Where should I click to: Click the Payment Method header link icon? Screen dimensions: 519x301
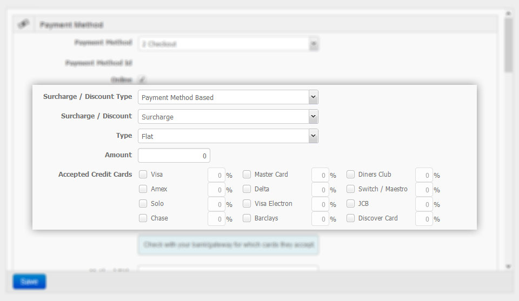[24, 24]
